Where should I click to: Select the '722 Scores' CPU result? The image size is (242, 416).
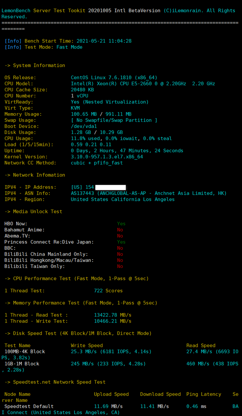click(108, 291)
